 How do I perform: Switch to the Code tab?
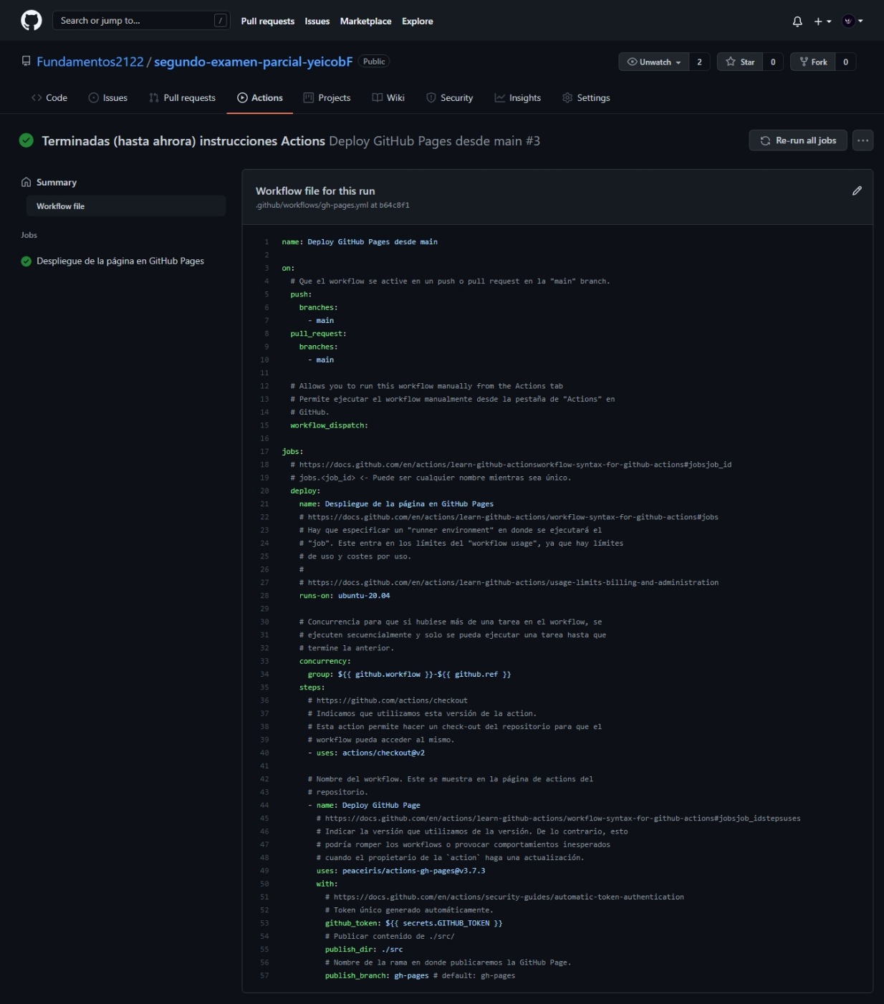pos(49,98)
